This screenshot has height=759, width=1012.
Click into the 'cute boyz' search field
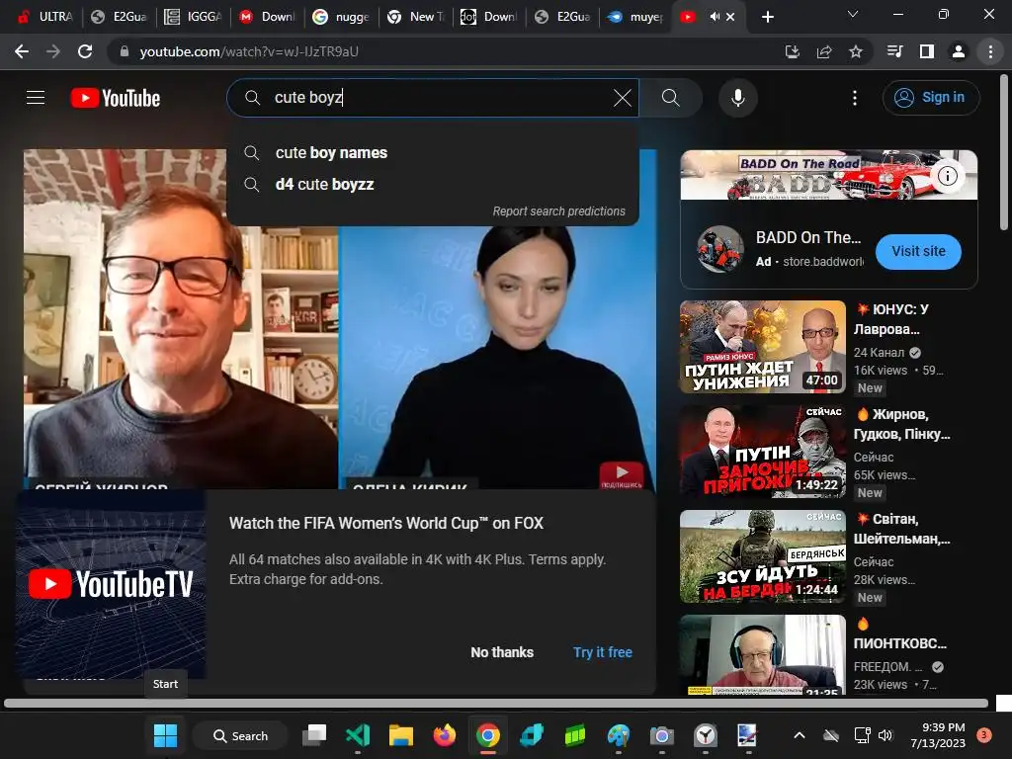433,98
